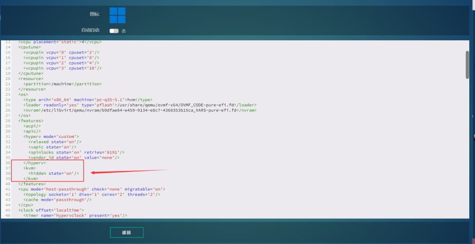Screen dimensions: 475x244
Task: Click the Windows logo VM icon
Action: [x=117, y=16]
